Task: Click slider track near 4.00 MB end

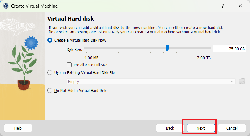Action: 87,48
